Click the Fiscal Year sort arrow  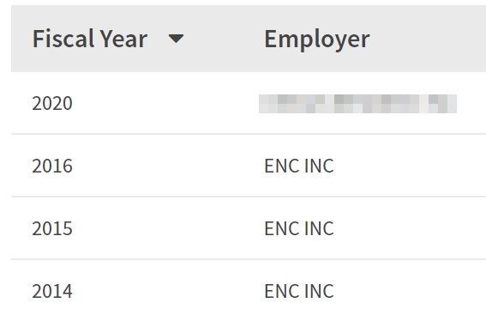pos(176,39)
